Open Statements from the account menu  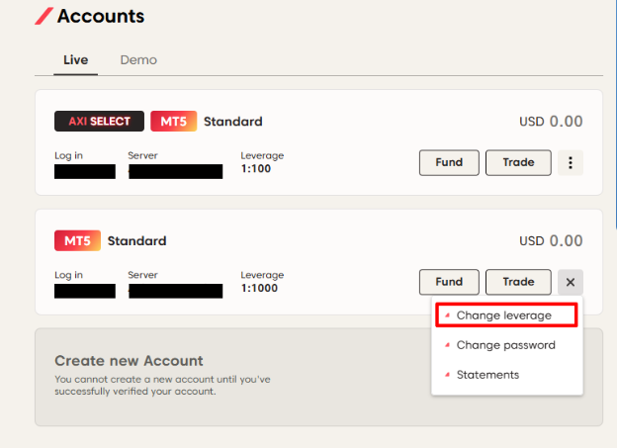point(487,375)
